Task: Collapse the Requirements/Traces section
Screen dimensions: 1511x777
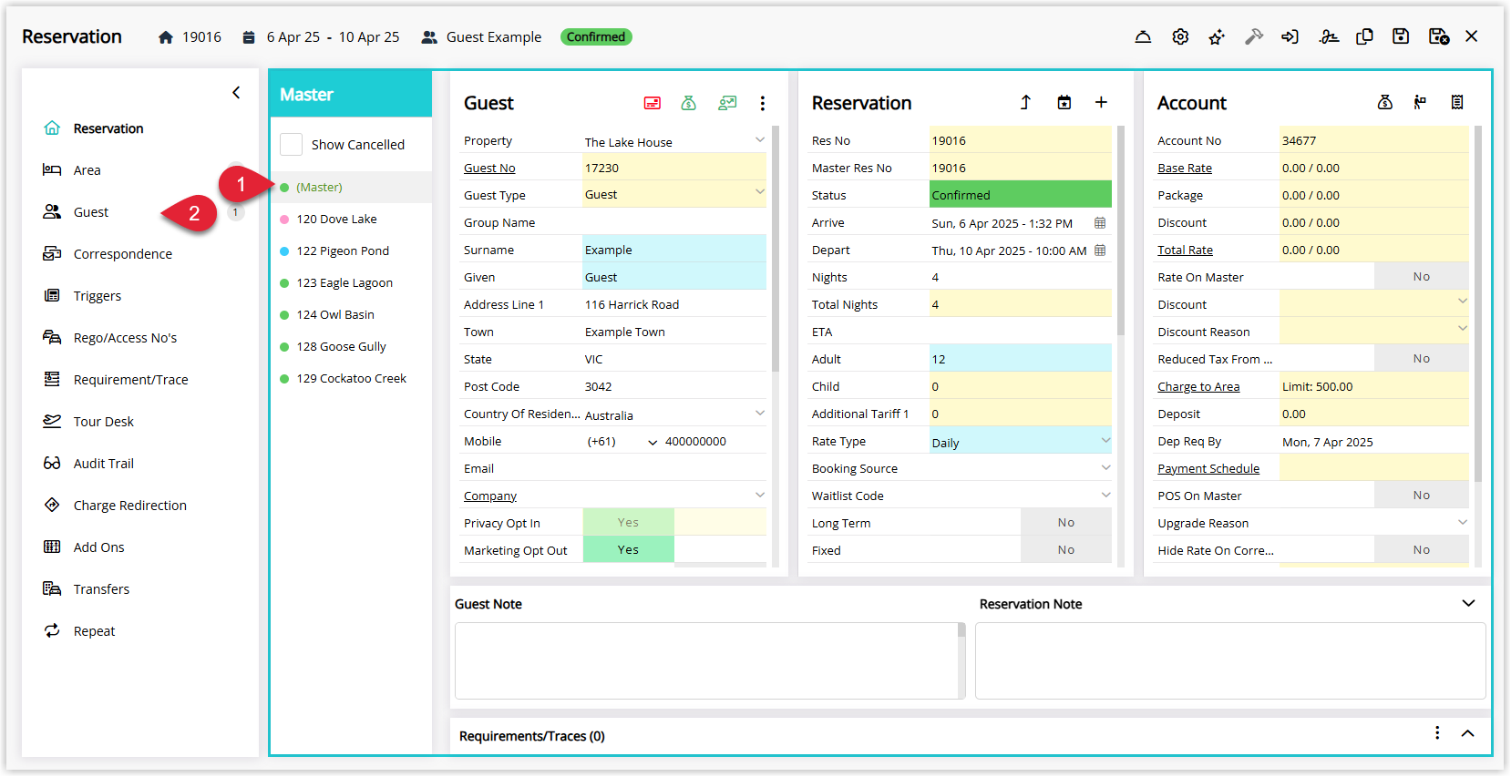Action: pyautogui.click(x=1467, y=733)
